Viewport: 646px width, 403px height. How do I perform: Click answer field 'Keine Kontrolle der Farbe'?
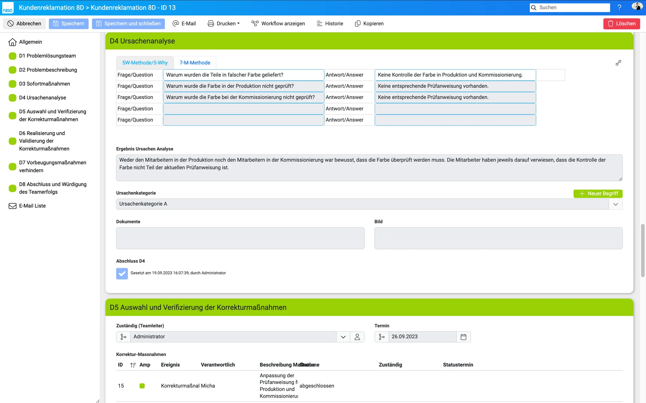point(455,75)
